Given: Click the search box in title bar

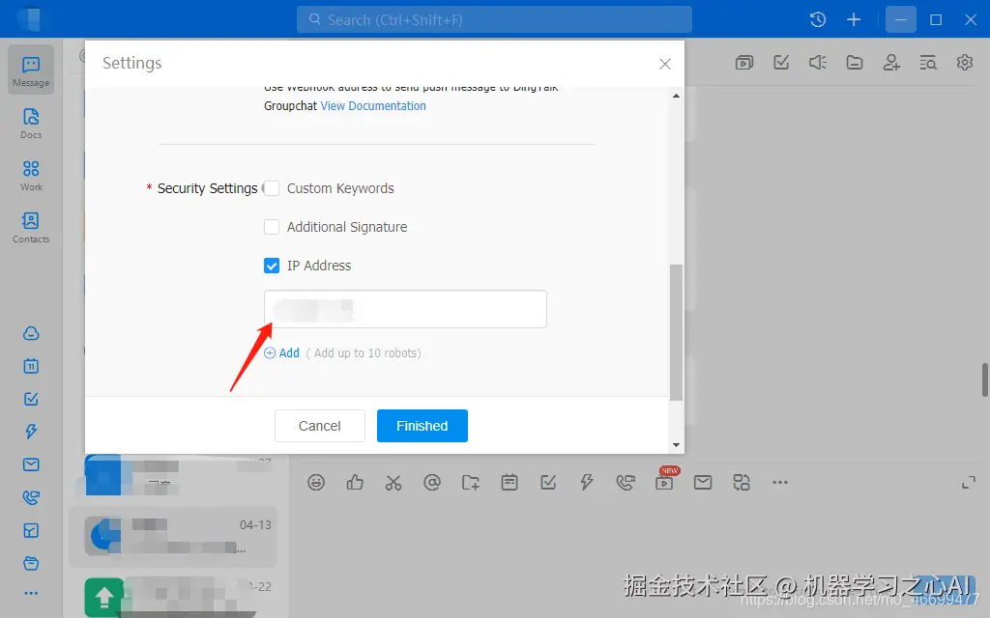Looking at the screenshot, I should [494, 19].
